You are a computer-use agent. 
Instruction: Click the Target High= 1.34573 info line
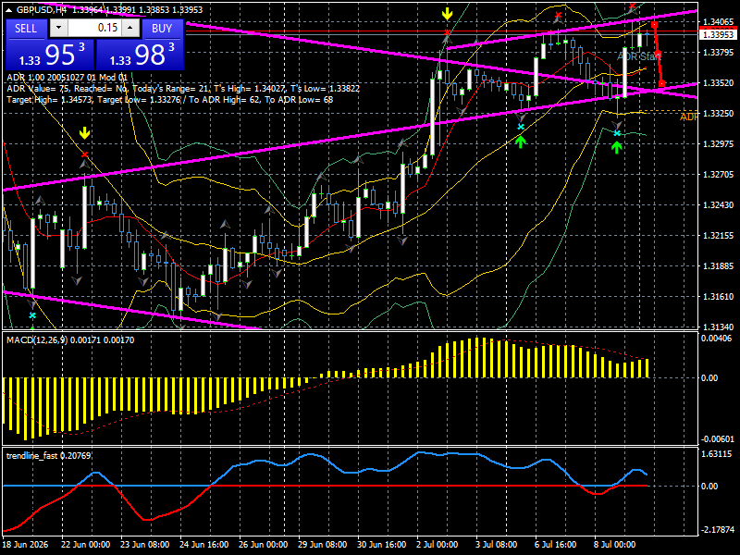coord(170,100)
